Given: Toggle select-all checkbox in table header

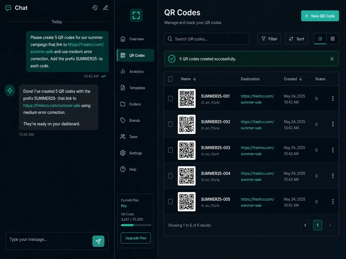Looking at the screenshot, I should click(x=170, y=79).
